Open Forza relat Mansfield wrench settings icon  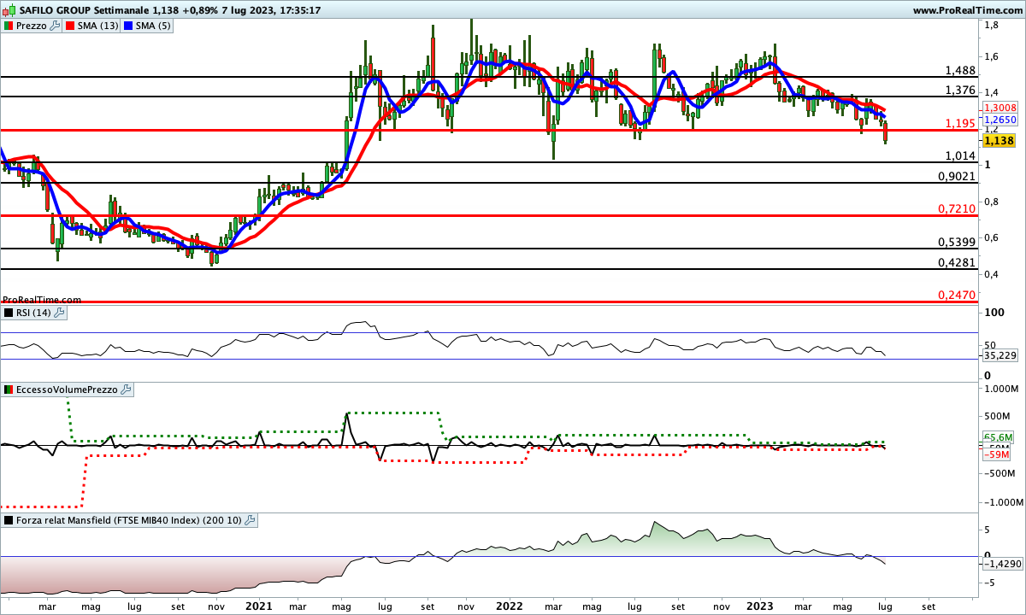coord(250,519)
